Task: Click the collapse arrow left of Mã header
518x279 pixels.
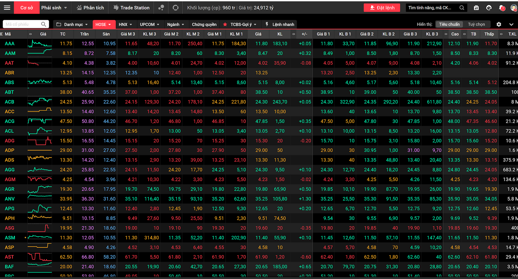Action: pyautogui.click(x=2, y=34)
